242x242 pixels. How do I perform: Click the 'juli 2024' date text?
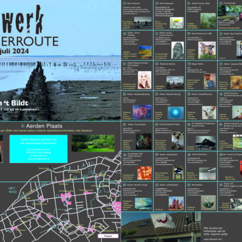[14, 51]
